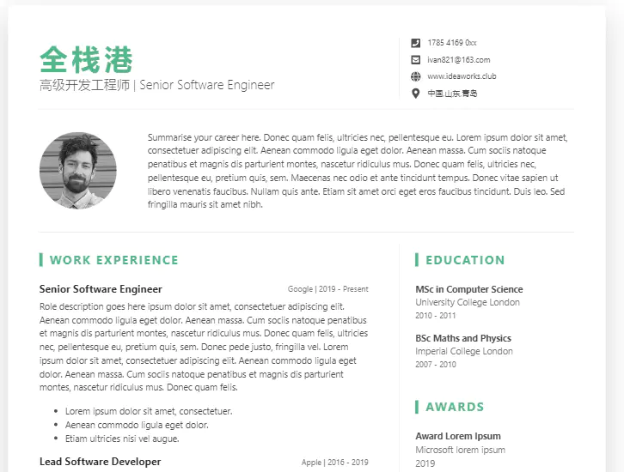Click the Education section heading
Screen dimensions: 624x472
(x=465, y=260)
